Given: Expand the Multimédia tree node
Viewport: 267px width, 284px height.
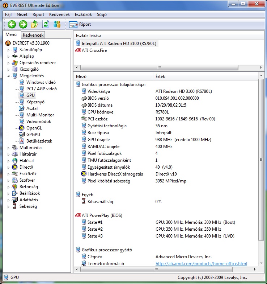Looking at the screenshot, I should pos(8,148).
